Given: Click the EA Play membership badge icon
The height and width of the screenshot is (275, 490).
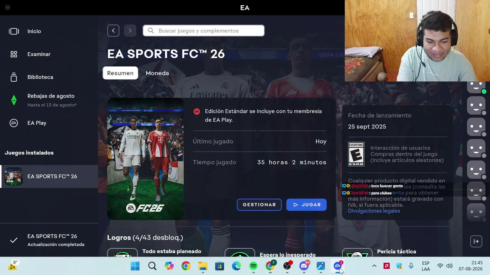Looking at the screenshot, I should [197, 112].
